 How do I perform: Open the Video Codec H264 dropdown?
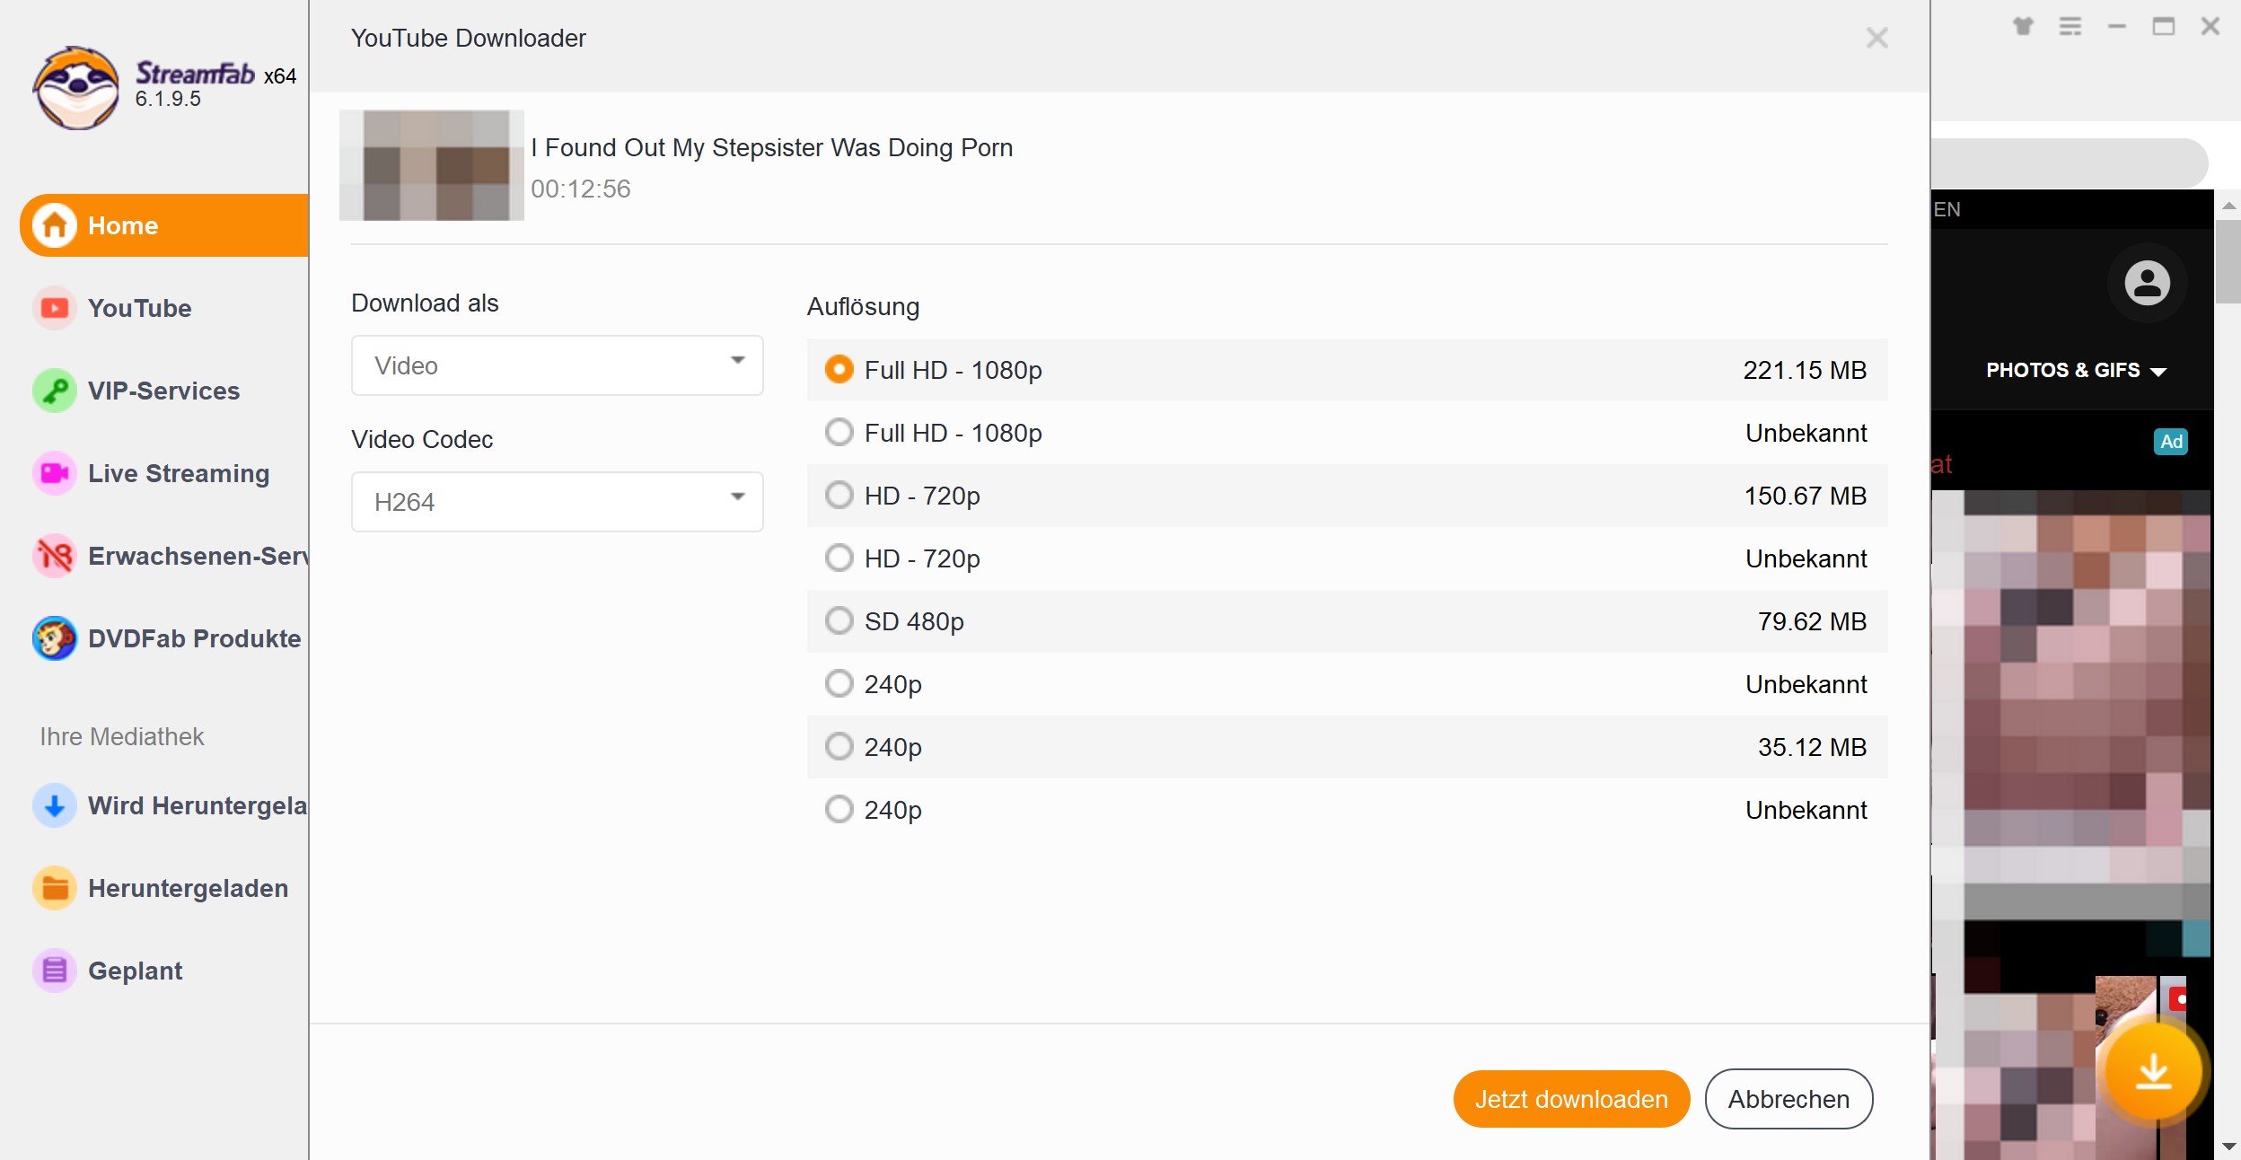pos(557,502)
